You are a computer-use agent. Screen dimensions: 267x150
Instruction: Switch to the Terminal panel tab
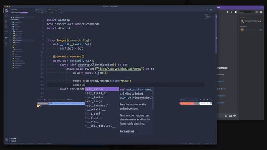(70, 100)
